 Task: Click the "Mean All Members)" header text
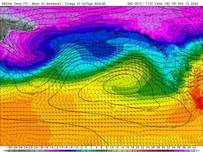(x=46, y=4)
